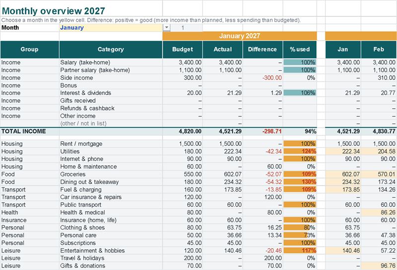Viewport: 397px width, 270px height.
Task: Click the Salary (take-home) category cell
Action: coord(111,62)
